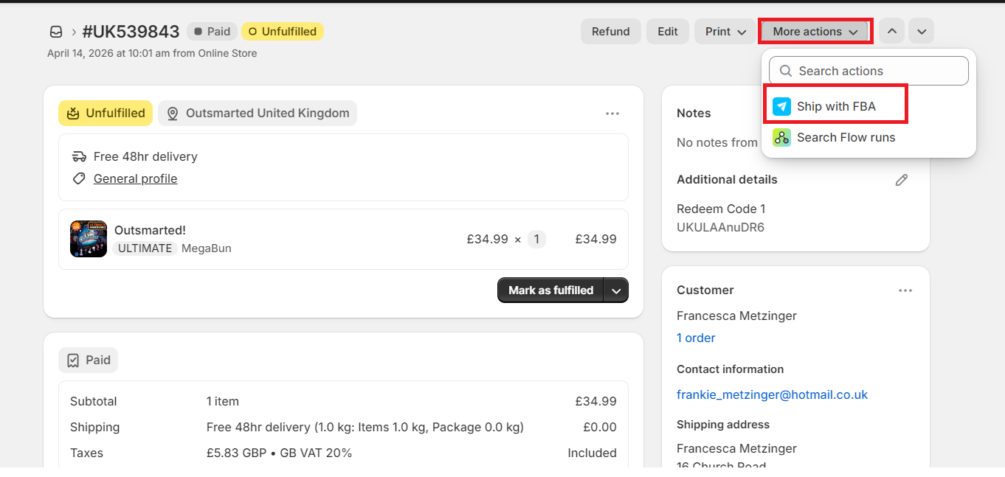
Task: Open arrow dropdown beside Mark as fulfilled
Action: click(x=616, y=290)
